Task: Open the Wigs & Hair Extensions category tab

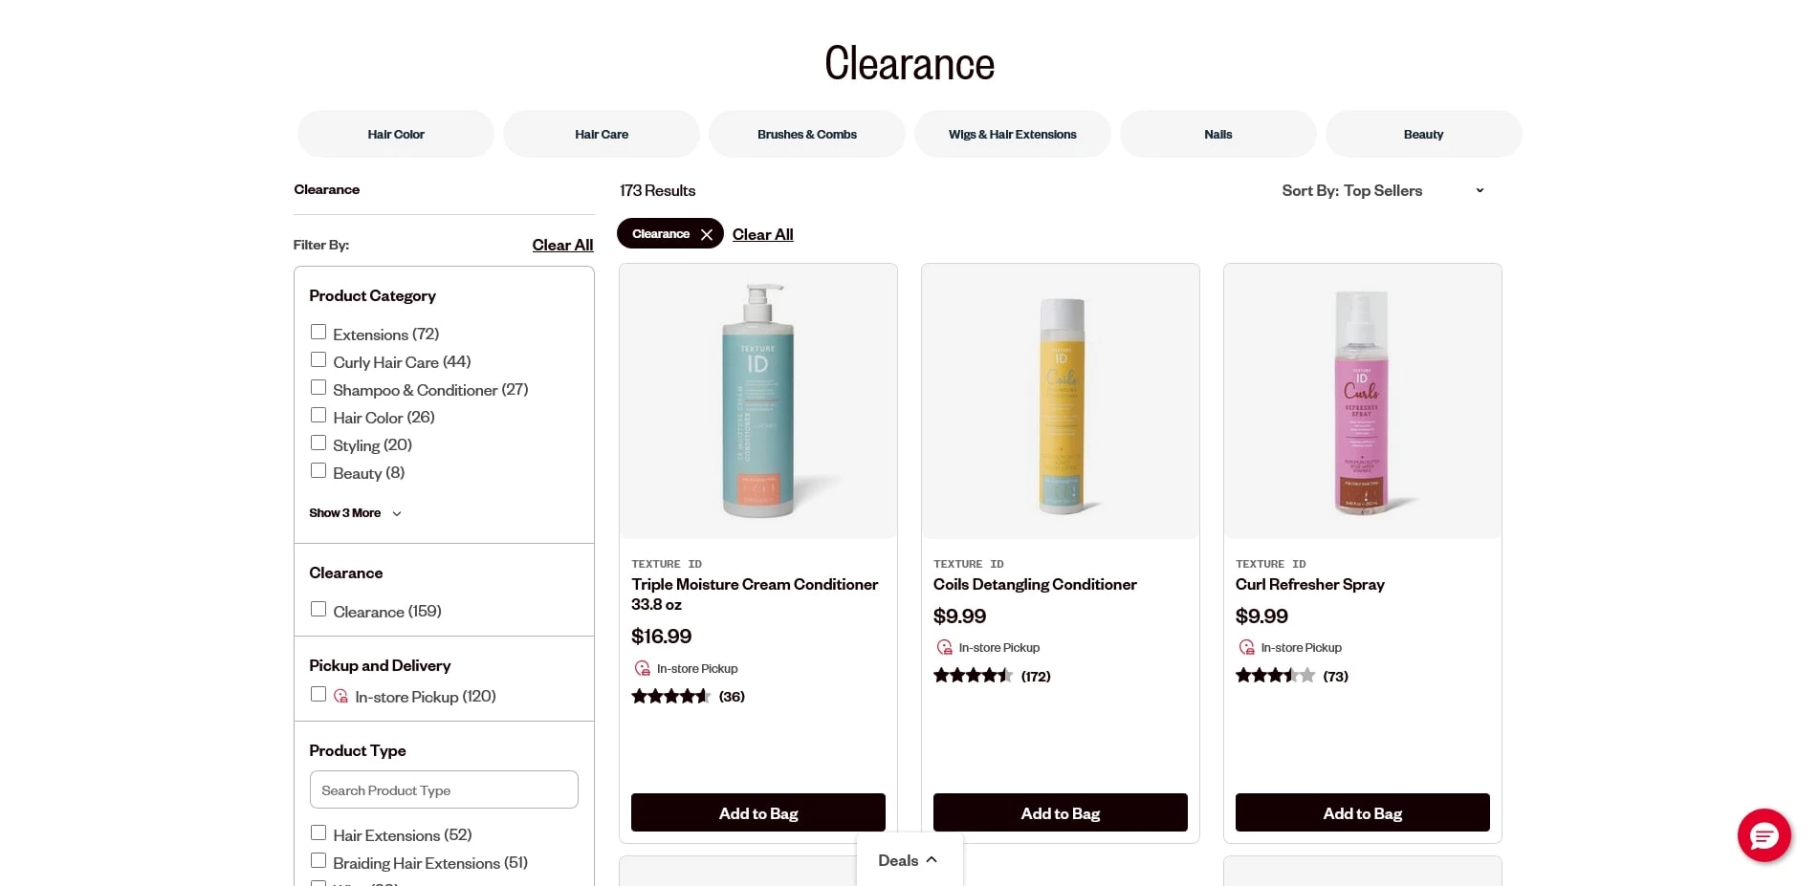Action: [1012, 134]
